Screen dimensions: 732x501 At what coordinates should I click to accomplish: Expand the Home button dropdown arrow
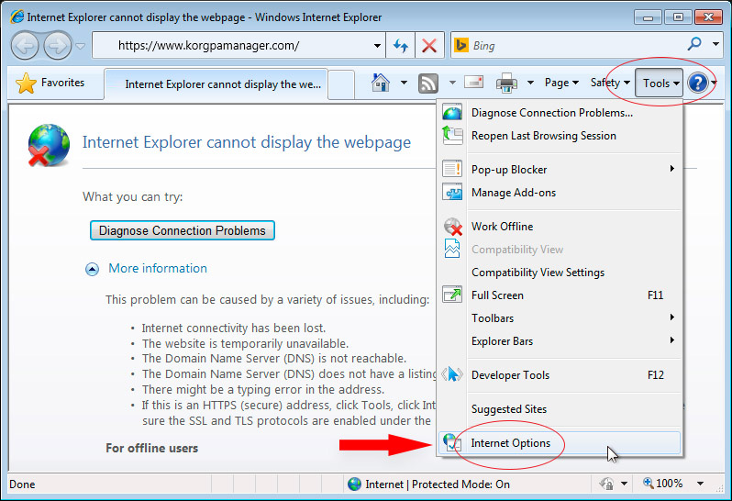coord(404,83)
